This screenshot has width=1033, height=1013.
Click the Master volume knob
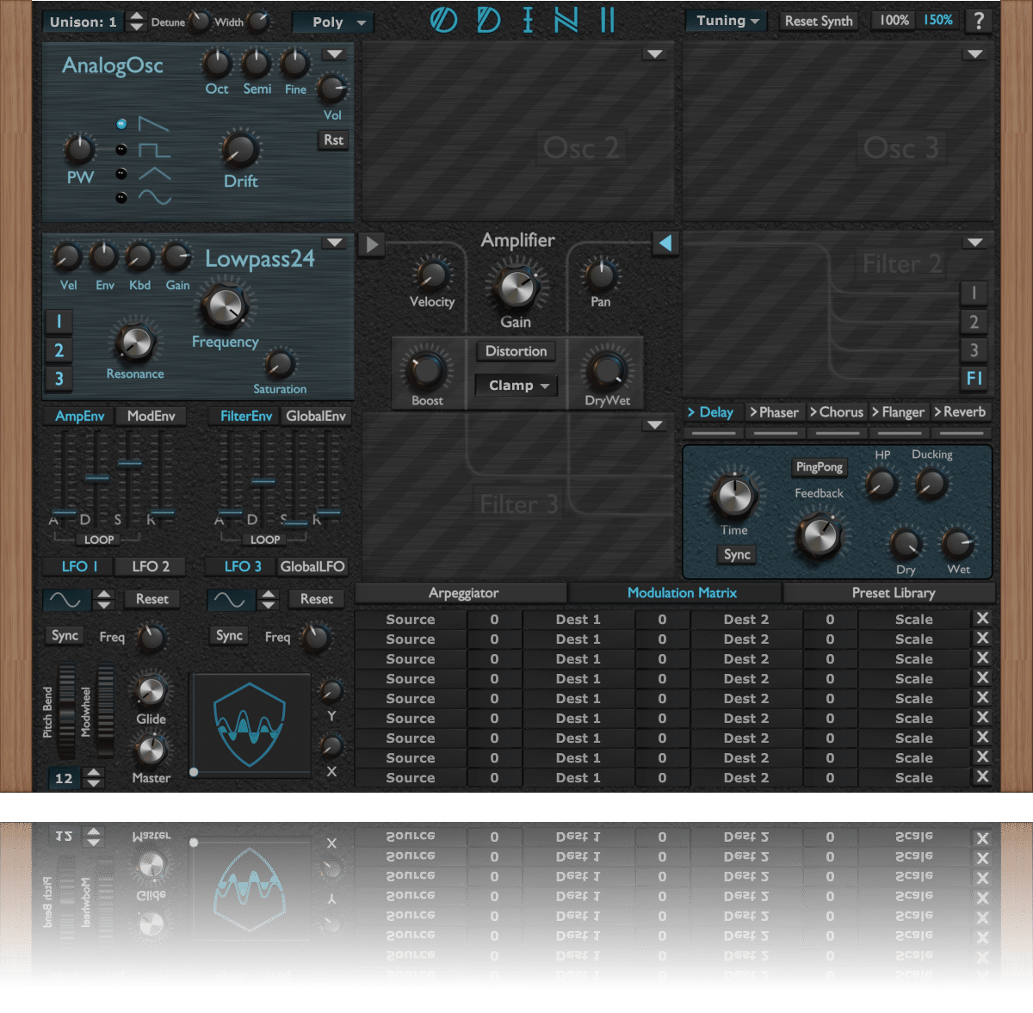[151, 750]
